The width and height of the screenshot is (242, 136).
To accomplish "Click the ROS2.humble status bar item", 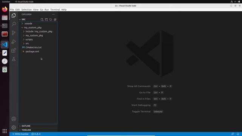I will 20,134.
